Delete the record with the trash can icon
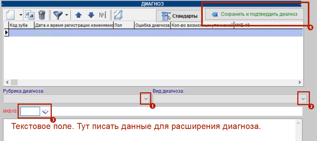317x141 pixels. tap(42, 15)
